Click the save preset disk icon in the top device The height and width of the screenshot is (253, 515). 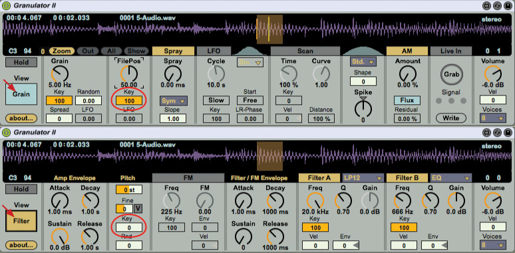(508, 5)
